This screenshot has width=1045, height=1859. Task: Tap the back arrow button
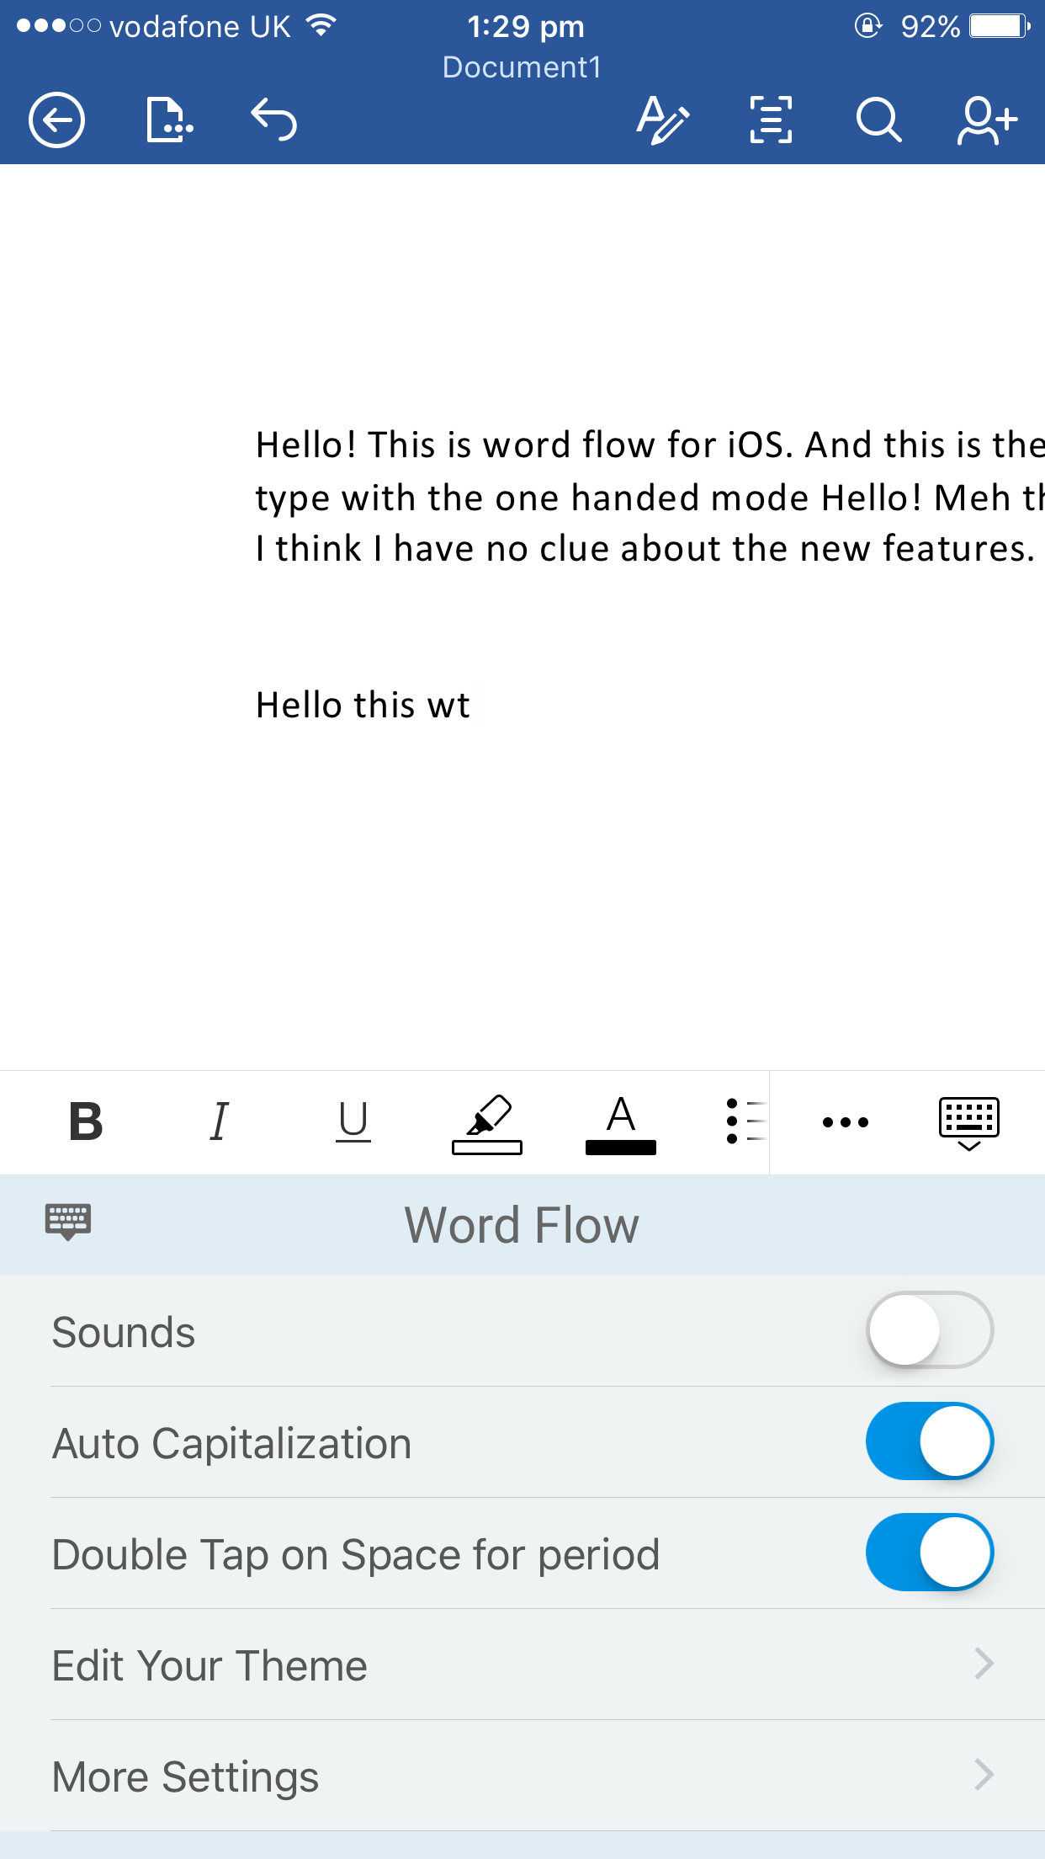(56, 120)
